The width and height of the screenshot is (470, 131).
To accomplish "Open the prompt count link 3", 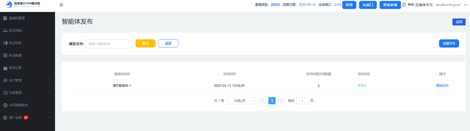I will pos(319,86).
